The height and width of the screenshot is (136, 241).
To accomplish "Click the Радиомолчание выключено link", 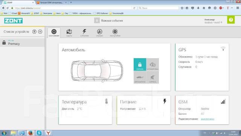I will [x=207, y=119].
